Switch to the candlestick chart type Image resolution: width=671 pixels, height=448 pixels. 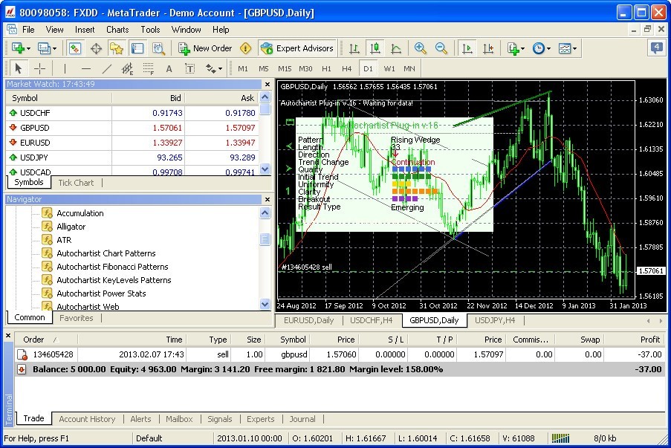375,48
